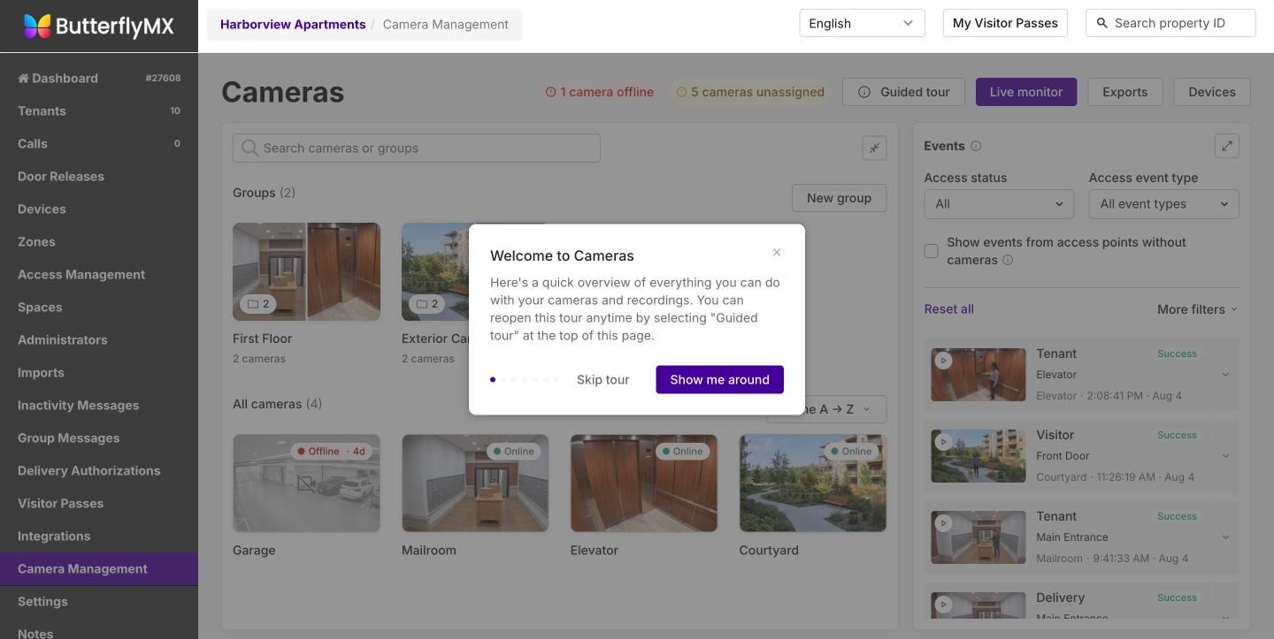
Task: Play the Visitor Front Door event clip
Action: (x=943, y=442)
